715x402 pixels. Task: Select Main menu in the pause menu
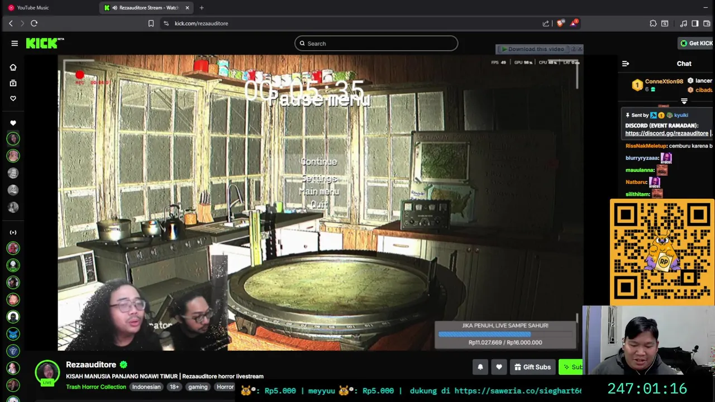point(319,192)
